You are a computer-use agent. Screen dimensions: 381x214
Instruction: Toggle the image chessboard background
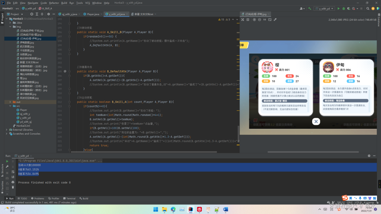point(242,20)
